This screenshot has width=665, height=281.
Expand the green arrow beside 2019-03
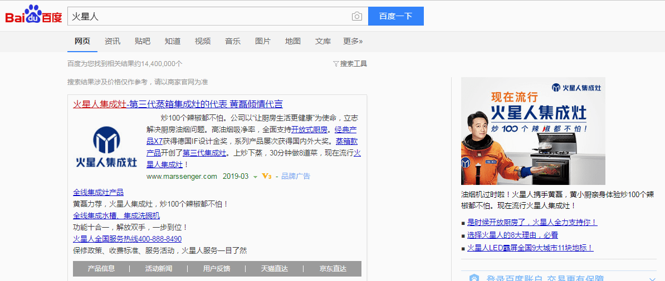255,177
